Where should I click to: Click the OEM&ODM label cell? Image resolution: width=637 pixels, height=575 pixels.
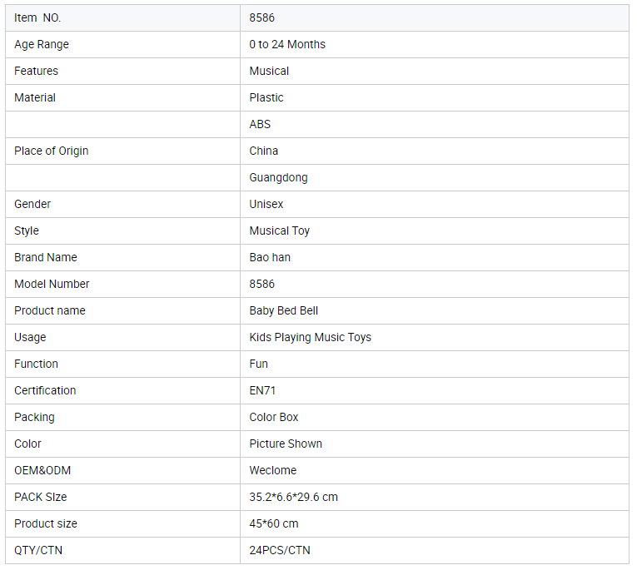[42, 470]
